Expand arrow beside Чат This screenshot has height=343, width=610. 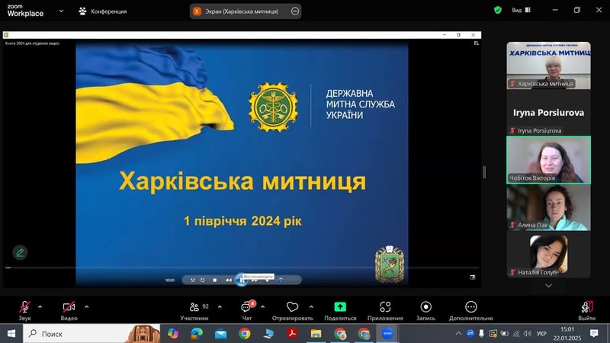tap(262, 307)
